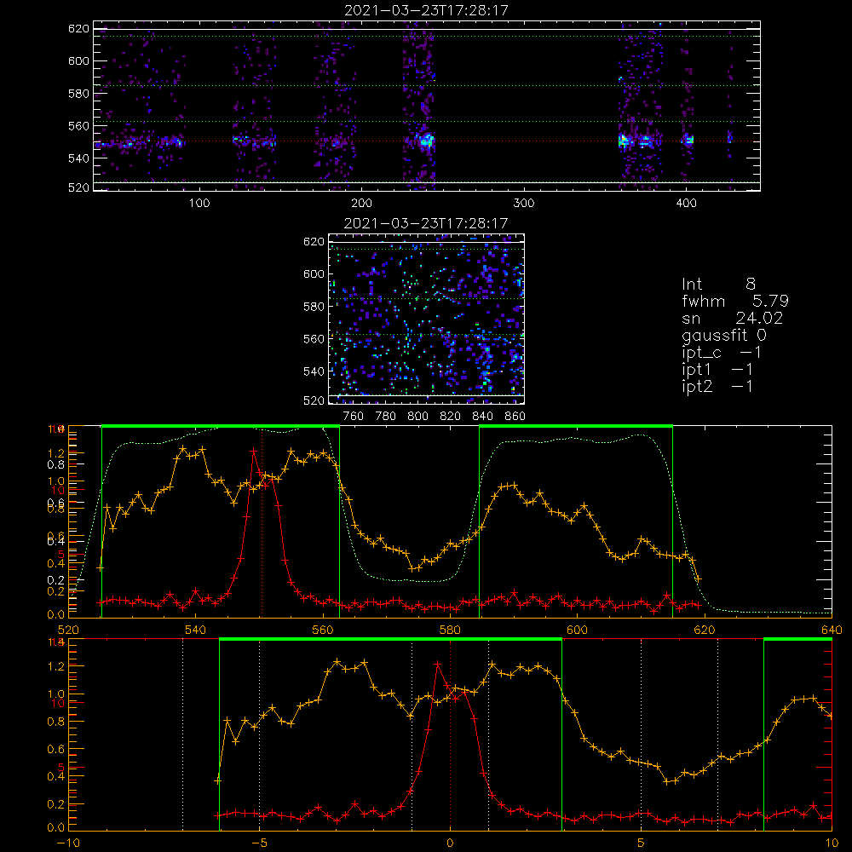Click the small square speckled image
852x852 pixels.
click(x=426, y=319)
